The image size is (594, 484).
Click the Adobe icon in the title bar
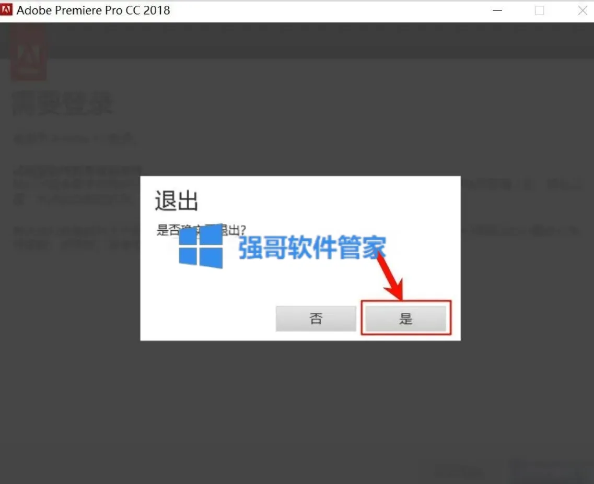(6, 10)
